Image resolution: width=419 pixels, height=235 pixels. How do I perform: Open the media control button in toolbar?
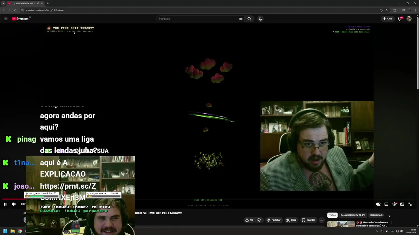[x=403, y=10]
